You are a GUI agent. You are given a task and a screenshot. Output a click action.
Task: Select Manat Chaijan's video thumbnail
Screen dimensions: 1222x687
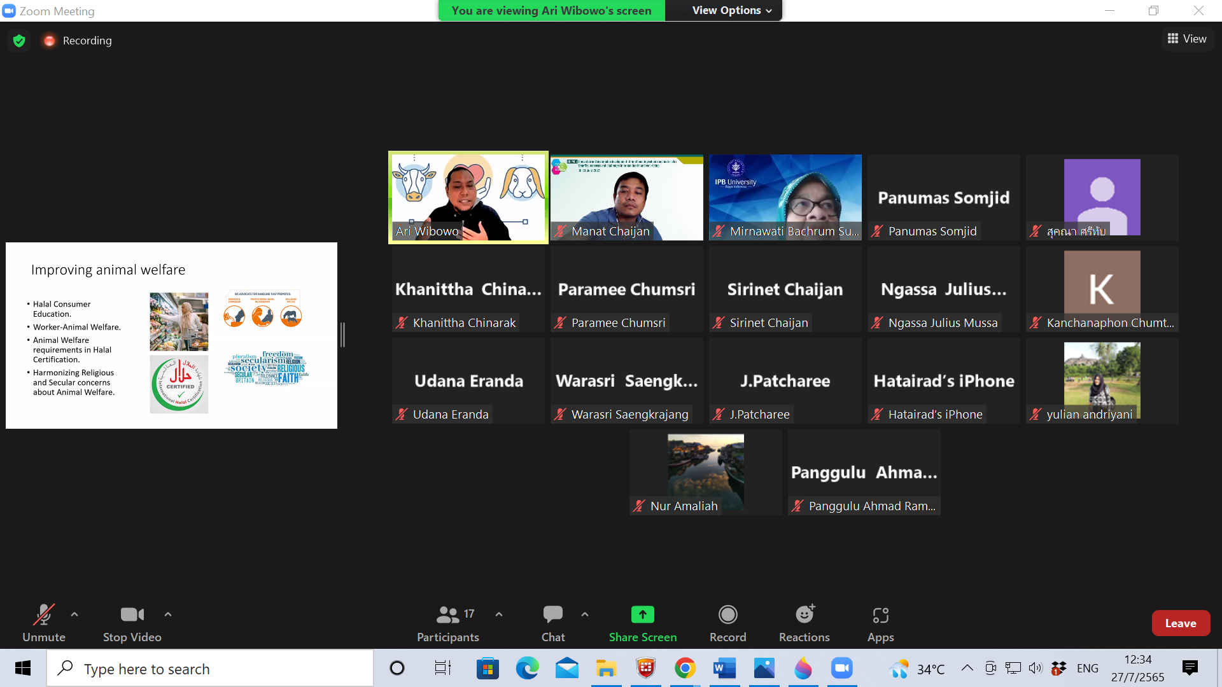click(x=626, y=197)
